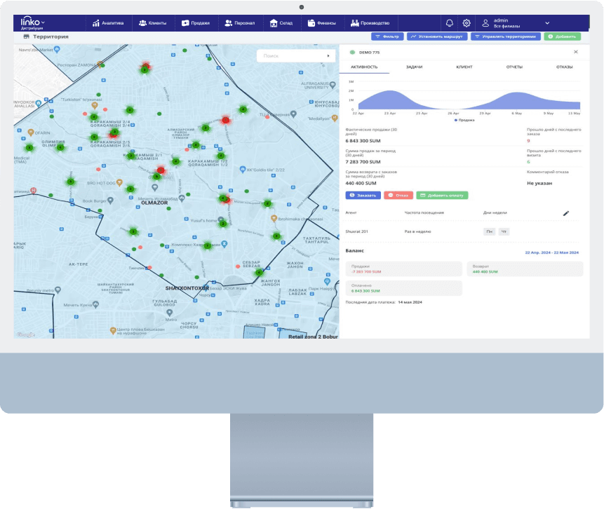Click the Фильтр button

(387, 36)
